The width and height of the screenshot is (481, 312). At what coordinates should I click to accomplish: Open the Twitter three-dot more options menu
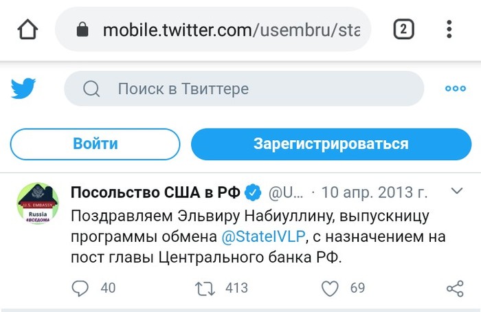[x=455, y=89]
